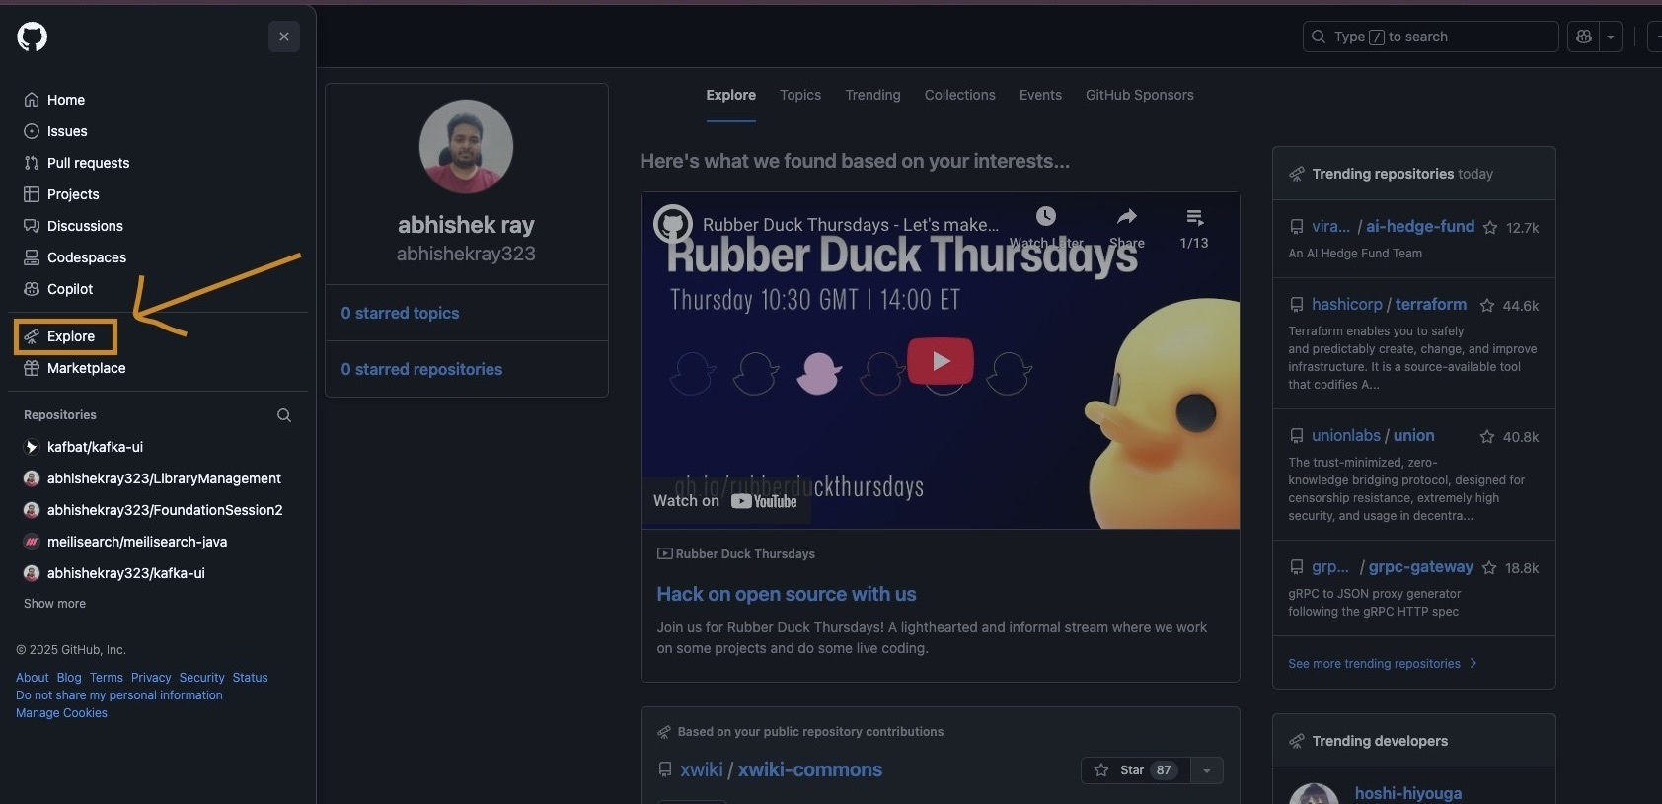Open Projects in the sidebar
The width and height of the screenshot is (1662, 804).
point(73,194)
